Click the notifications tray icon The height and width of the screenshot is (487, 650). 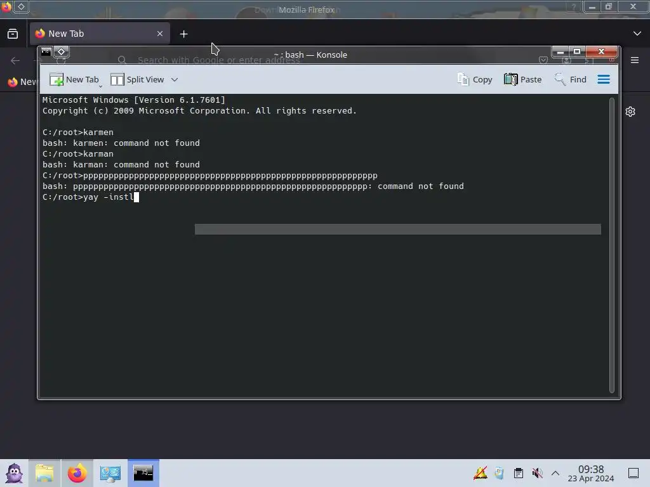pos(481,473)
